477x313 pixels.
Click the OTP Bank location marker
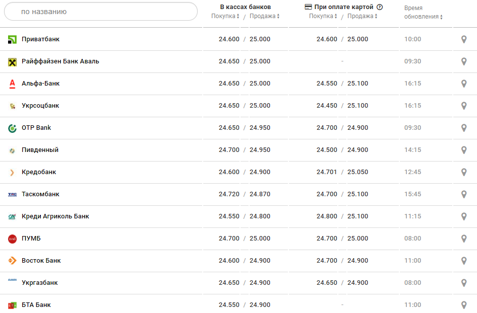coord(464,128)
